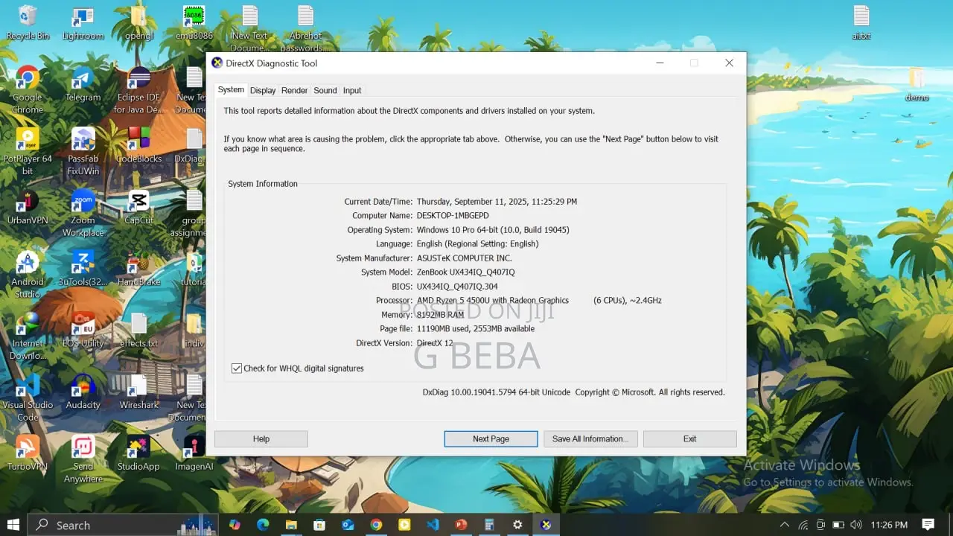
Task: Click the Next Page button
Action: pos(491,439)
